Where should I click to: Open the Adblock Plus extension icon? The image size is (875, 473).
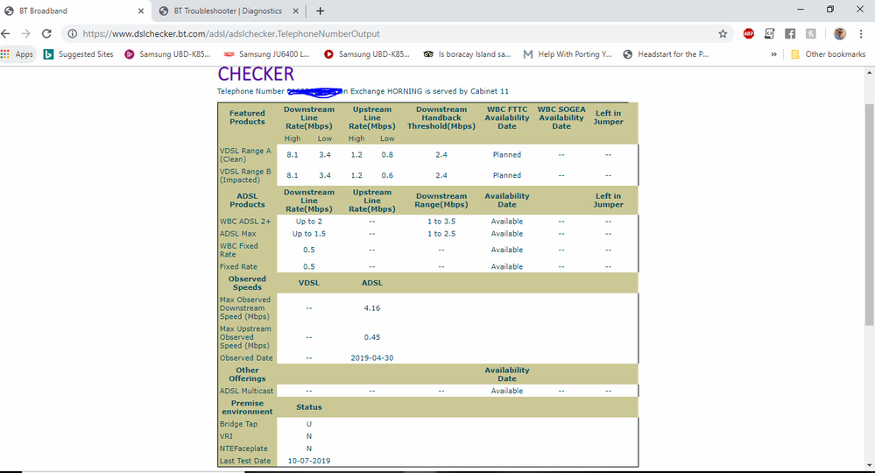749,33
